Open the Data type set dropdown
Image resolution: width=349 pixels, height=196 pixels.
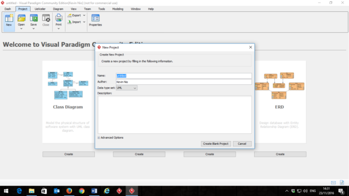click(127, 88)
